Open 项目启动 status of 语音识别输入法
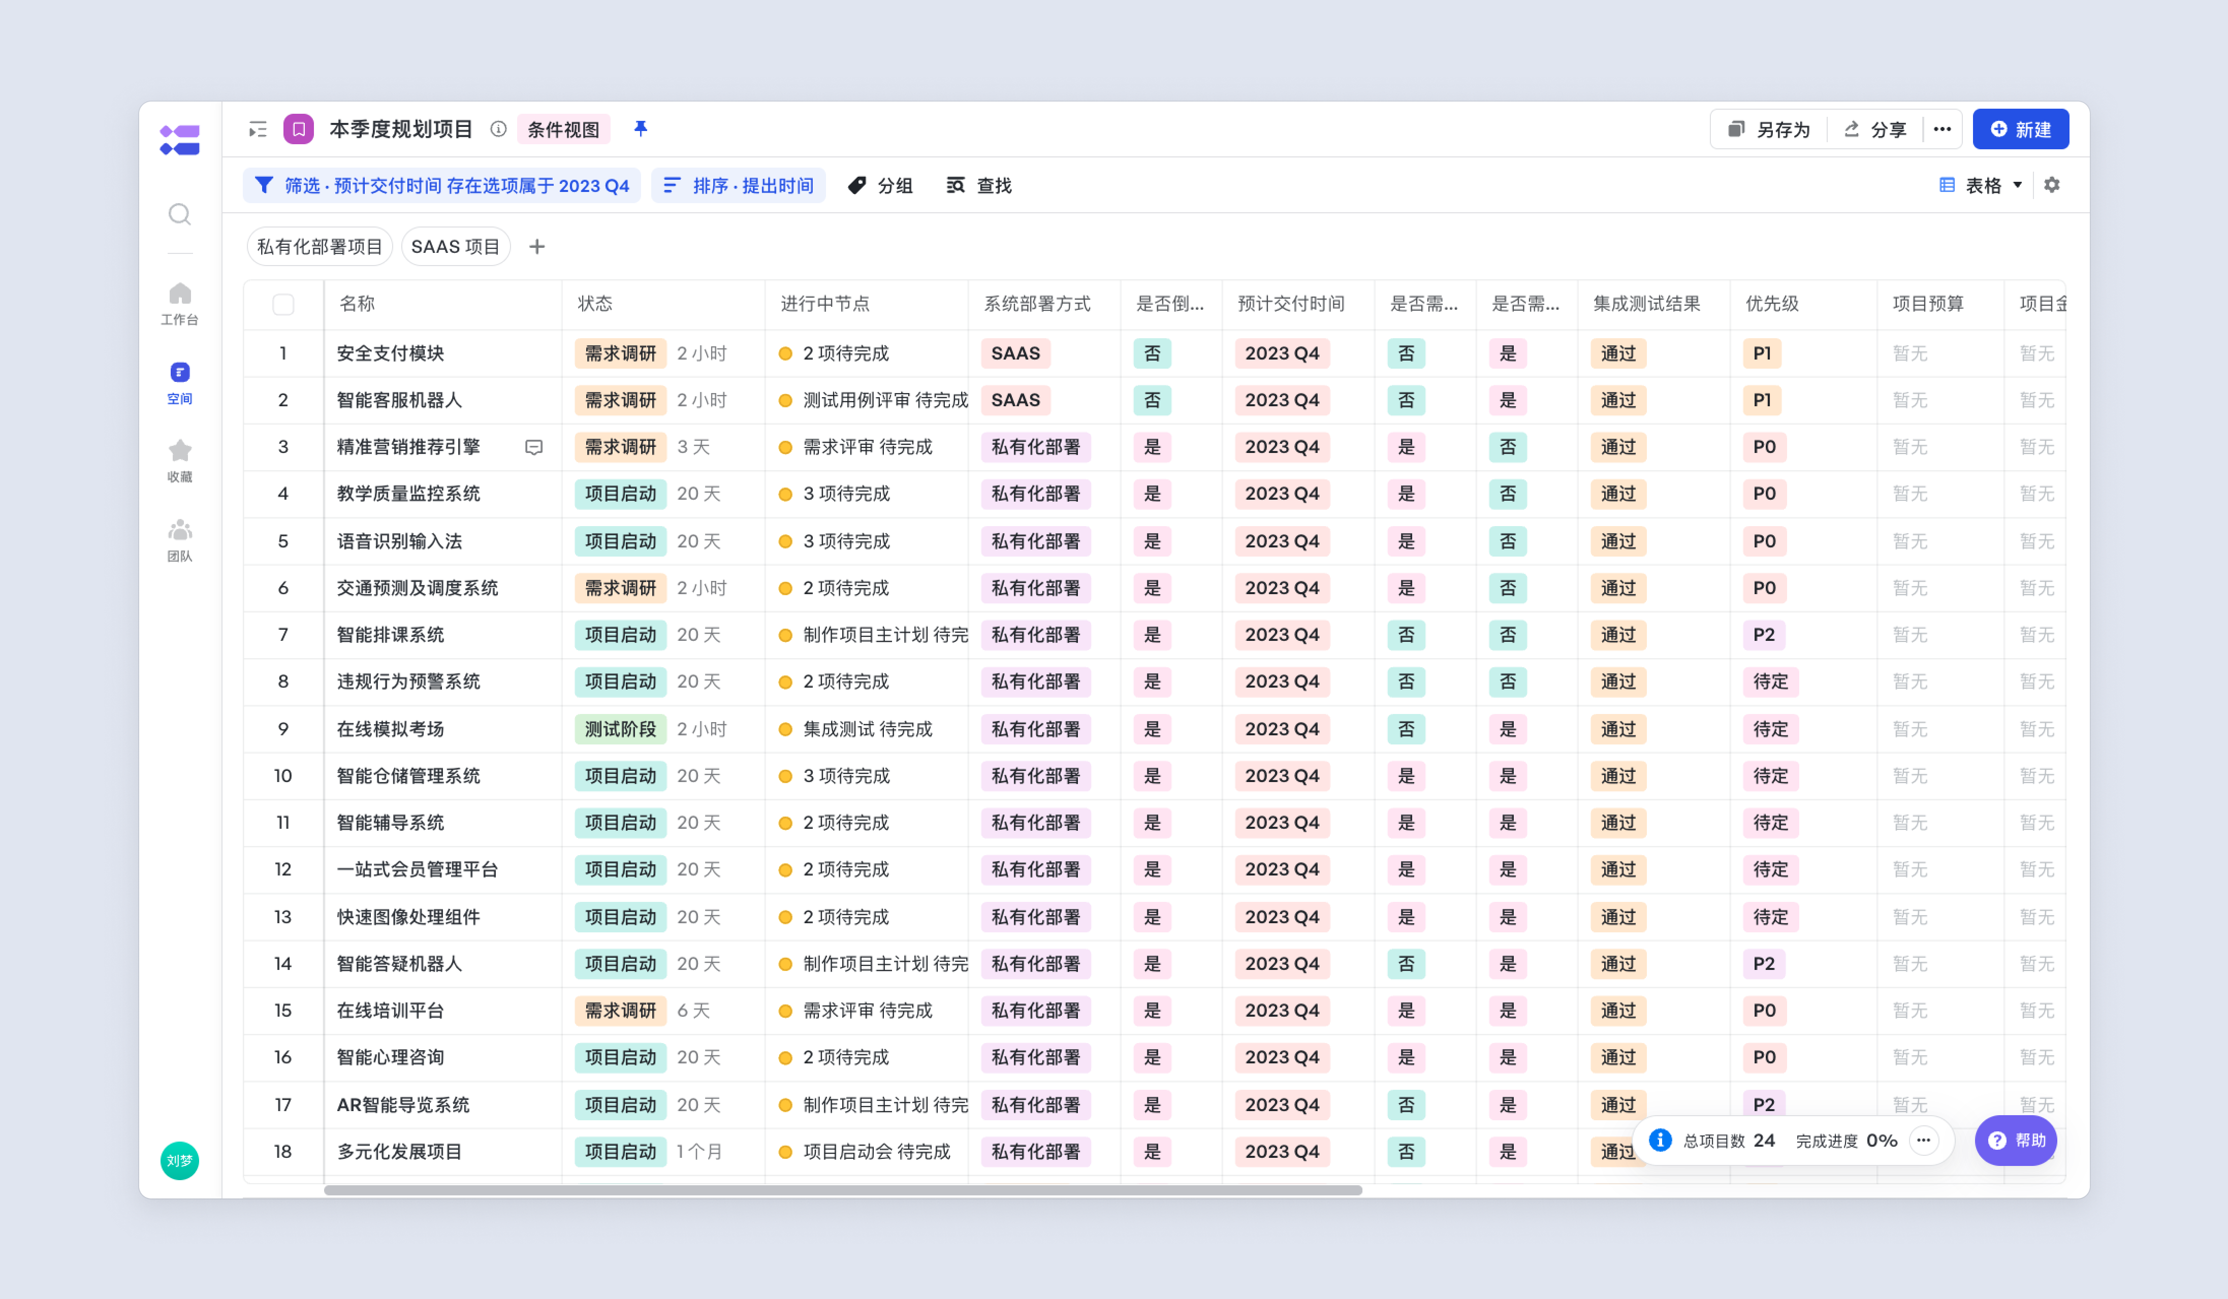Image resolution: width=2228 pixels, height=1299 pixels. 620,541
